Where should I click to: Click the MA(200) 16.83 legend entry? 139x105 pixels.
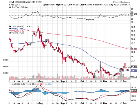(17, 31)
